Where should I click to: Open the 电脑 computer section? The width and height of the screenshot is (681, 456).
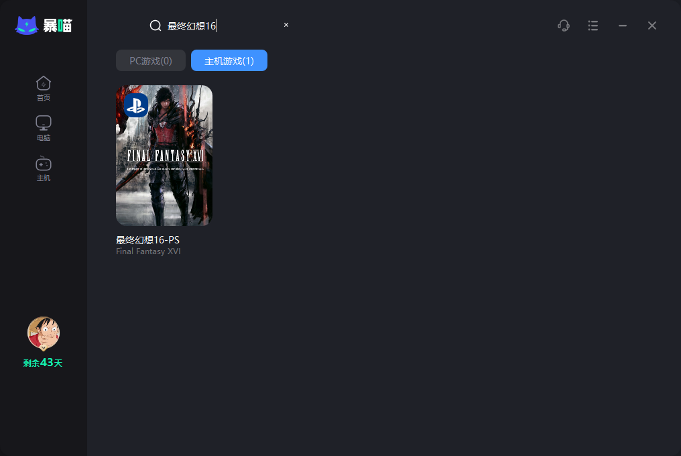44,129
